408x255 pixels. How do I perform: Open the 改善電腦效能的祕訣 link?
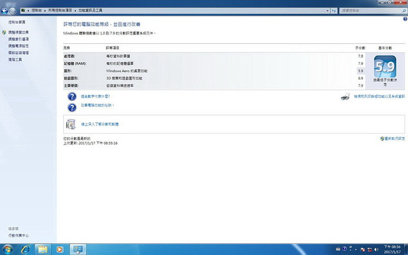pyautogui.click(x=96, y=105)
